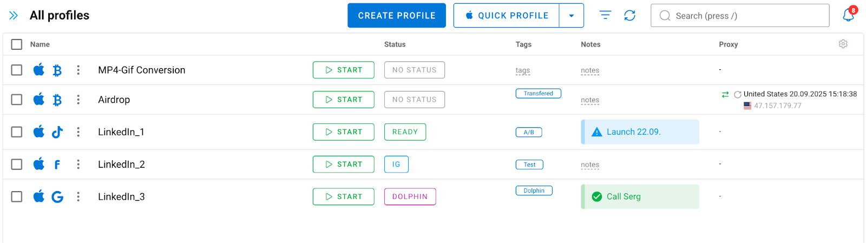The image size is (866, 243).
Task: Click the refresh profiles icon
Action: pyautogui.click(x=629, y=15)
